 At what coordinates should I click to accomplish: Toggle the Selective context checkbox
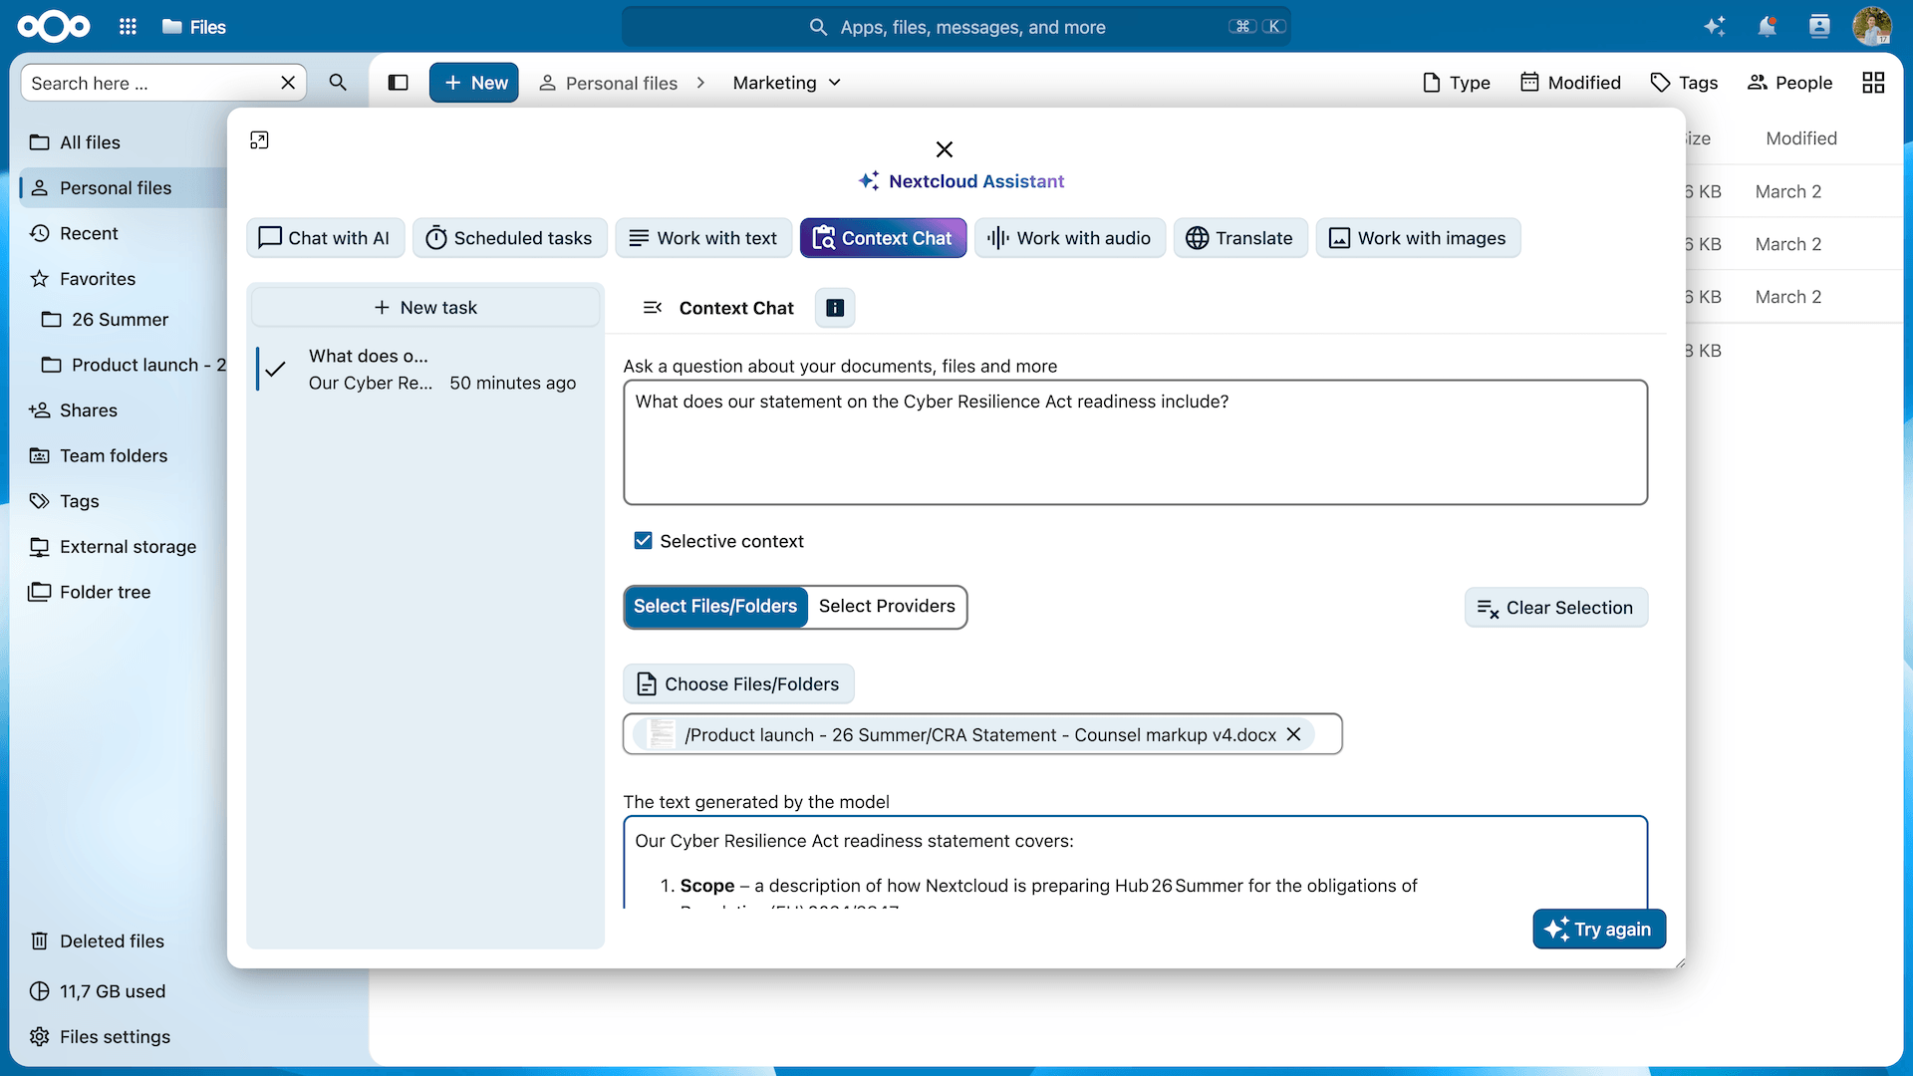643,541
